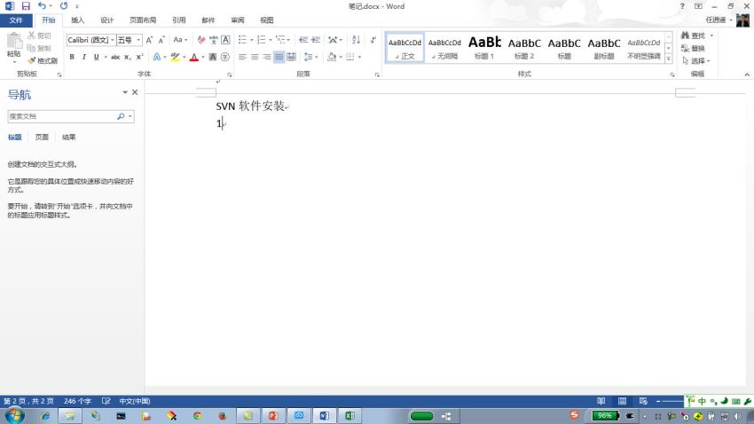Viewport: 754px width, 424px height.
Task: Show paragraph marks icon
Action: tap(373, 40)
